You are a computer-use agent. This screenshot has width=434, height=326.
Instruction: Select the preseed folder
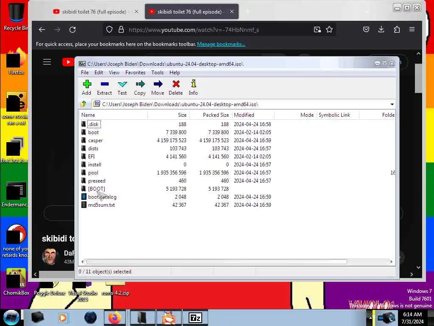(97, 181)
